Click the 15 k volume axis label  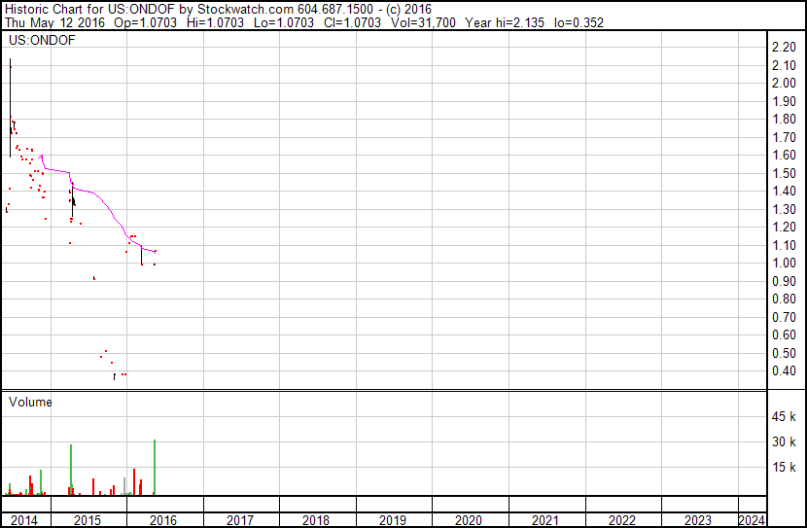point(784,468)
